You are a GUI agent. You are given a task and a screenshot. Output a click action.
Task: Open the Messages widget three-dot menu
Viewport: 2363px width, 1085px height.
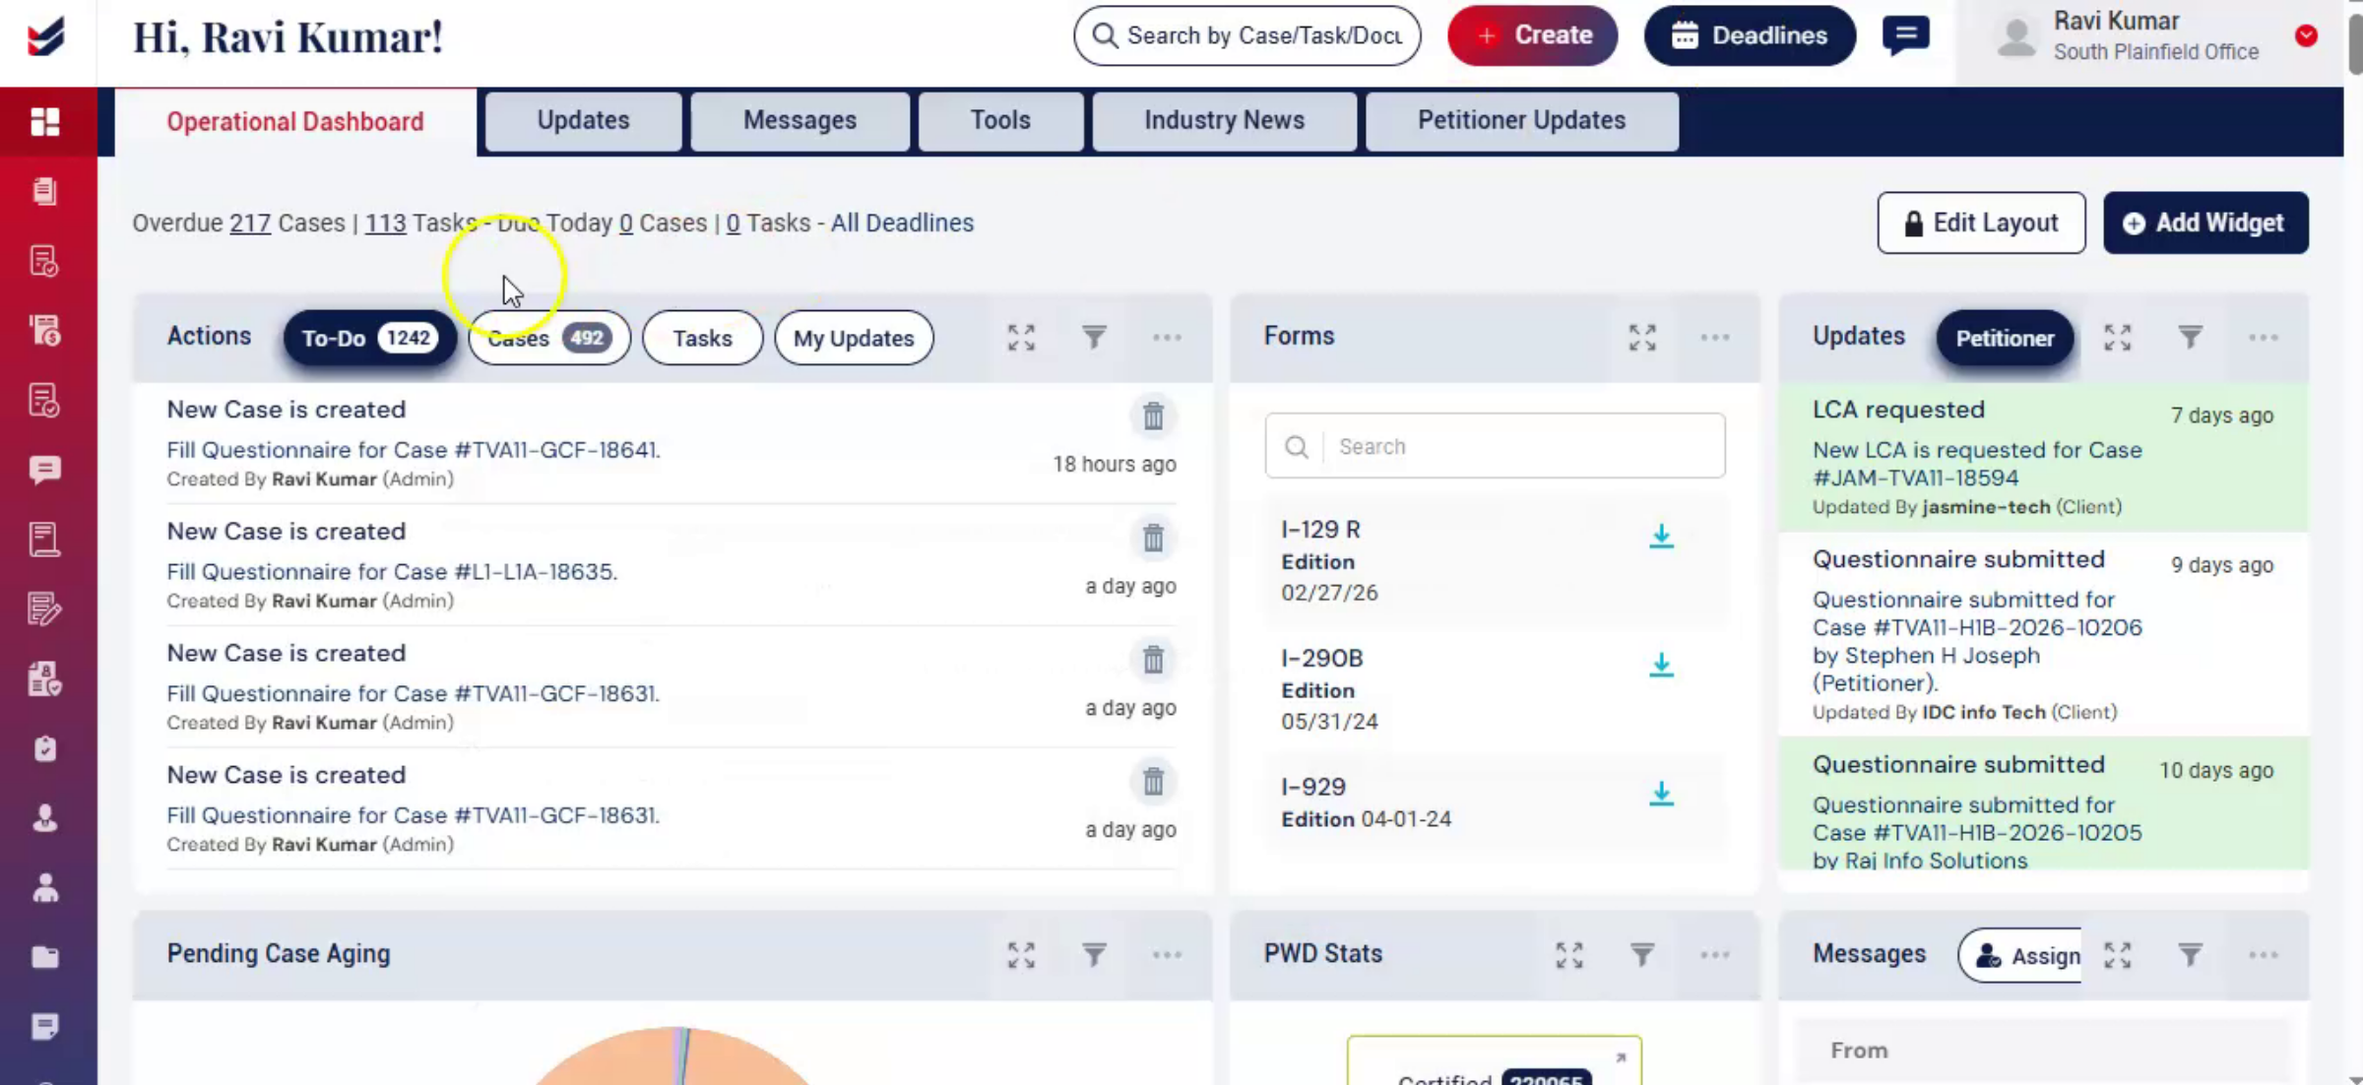click(x=2264, y=955)
